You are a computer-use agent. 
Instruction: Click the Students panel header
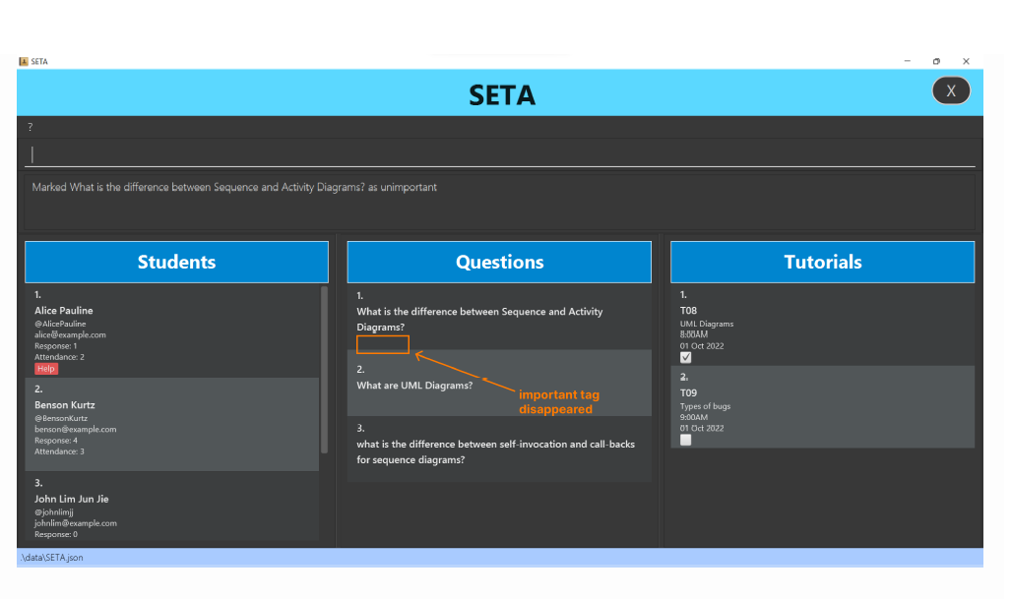176,263
